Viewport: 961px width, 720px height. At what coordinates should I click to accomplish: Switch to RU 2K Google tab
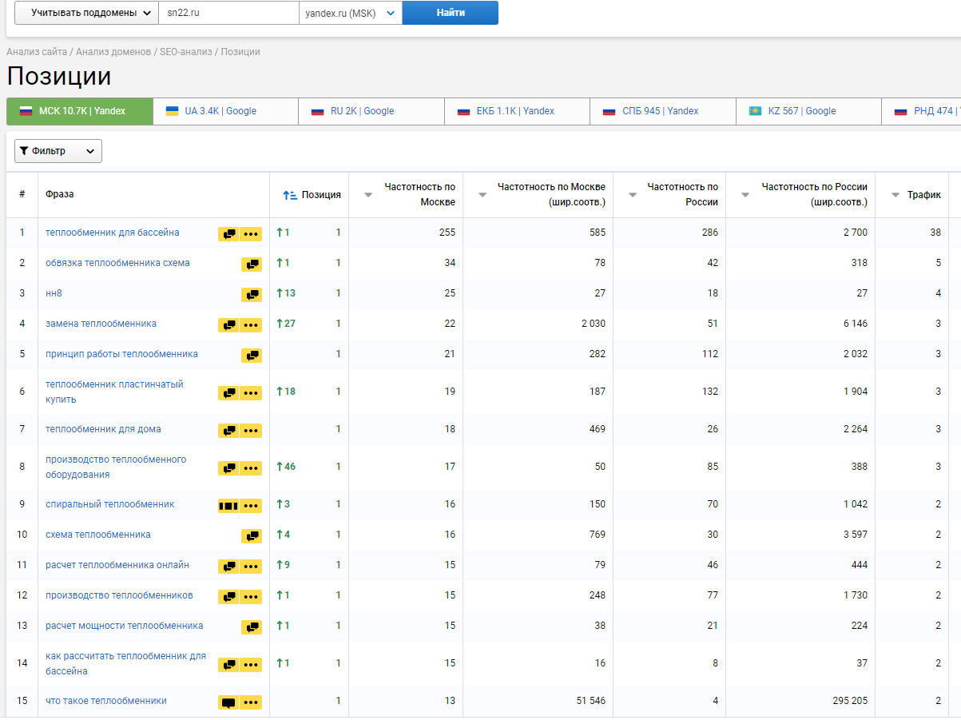(371, 111)
